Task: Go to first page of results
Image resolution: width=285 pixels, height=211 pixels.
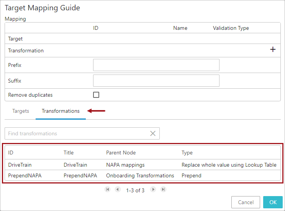Action: pos(108,190)
